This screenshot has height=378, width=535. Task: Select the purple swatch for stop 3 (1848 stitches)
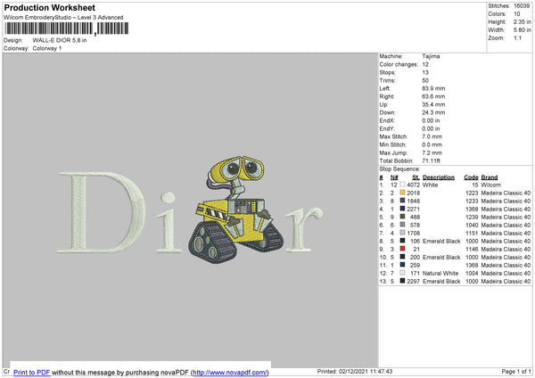[x=402, y=201]
